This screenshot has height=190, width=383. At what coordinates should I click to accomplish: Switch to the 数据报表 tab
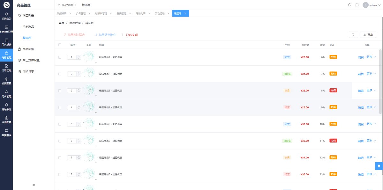pyautogui.click(x=62, y=13)
